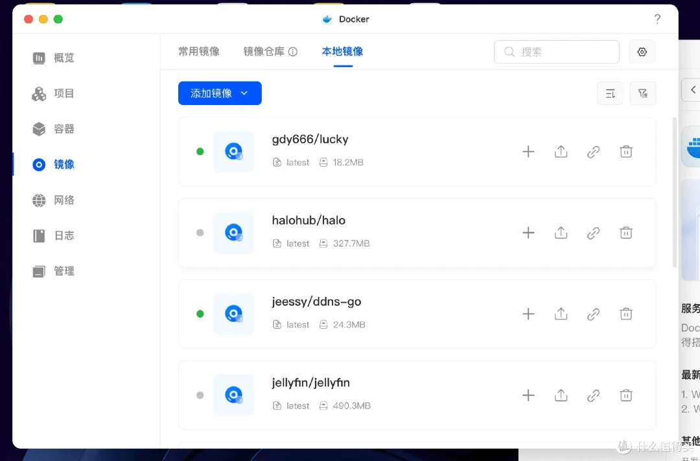
Task: Delete the jeessy/ddns-go image
Action: click(626, 314)
